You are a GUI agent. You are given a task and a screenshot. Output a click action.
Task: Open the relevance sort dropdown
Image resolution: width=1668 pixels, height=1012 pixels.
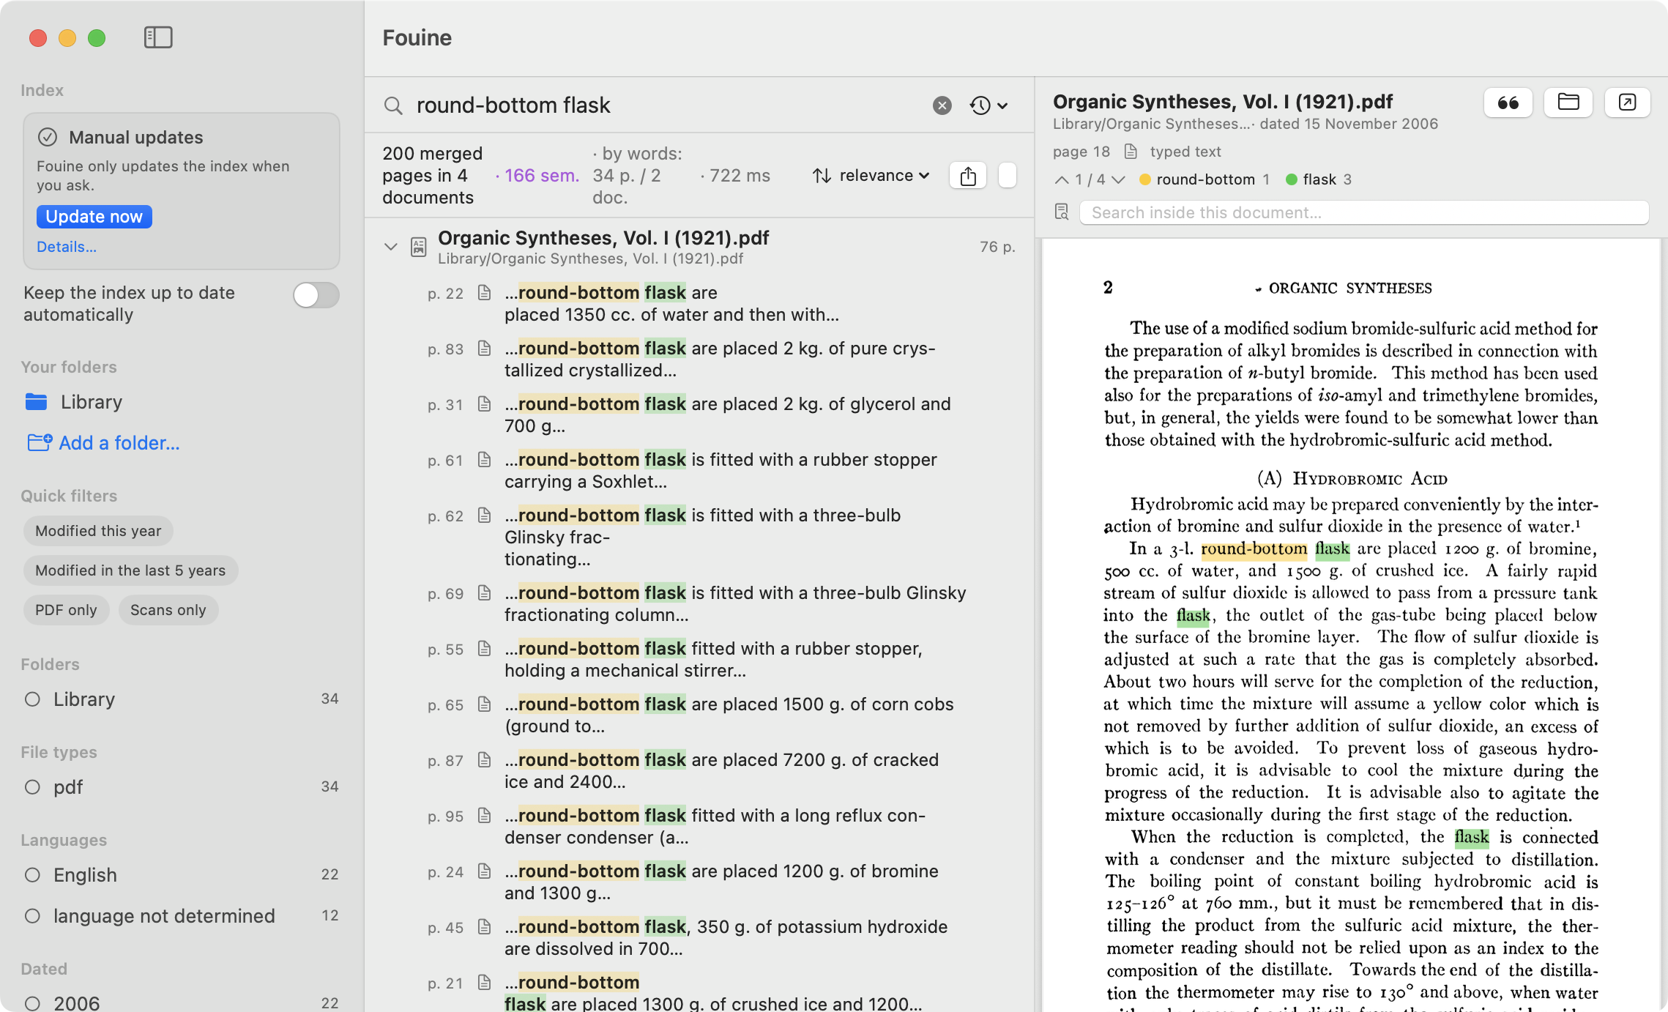pyautogui.click(x=871, y=176)
